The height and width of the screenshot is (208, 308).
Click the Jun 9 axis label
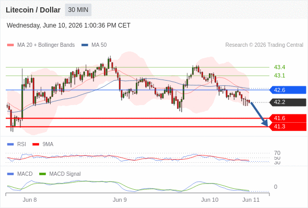click(x=120, y=200)
